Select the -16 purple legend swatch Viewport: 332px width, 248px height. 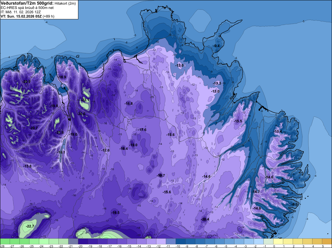[122, 241]
